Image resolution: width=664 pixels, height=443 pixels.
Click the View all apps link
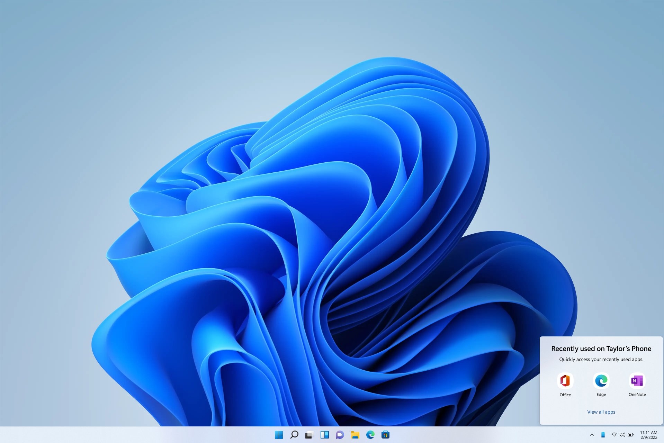coord(601,412)
